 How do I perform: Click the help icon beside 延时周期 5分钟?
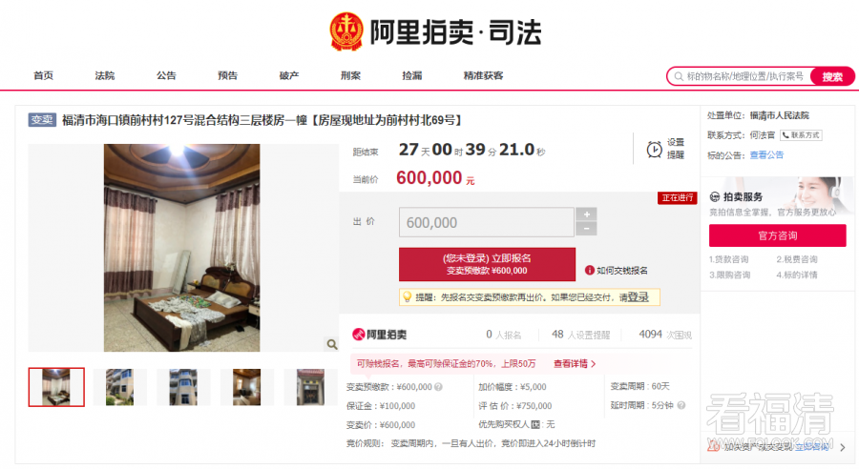[x=681, y=405]
